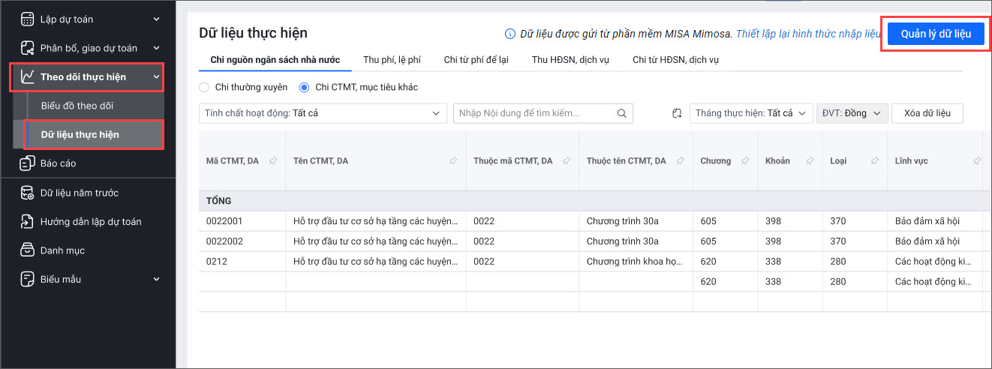The width and height of the screenshot is (992, 369).
Task: Click the Báo cáo sidebar icon
Action: (27, 163)
